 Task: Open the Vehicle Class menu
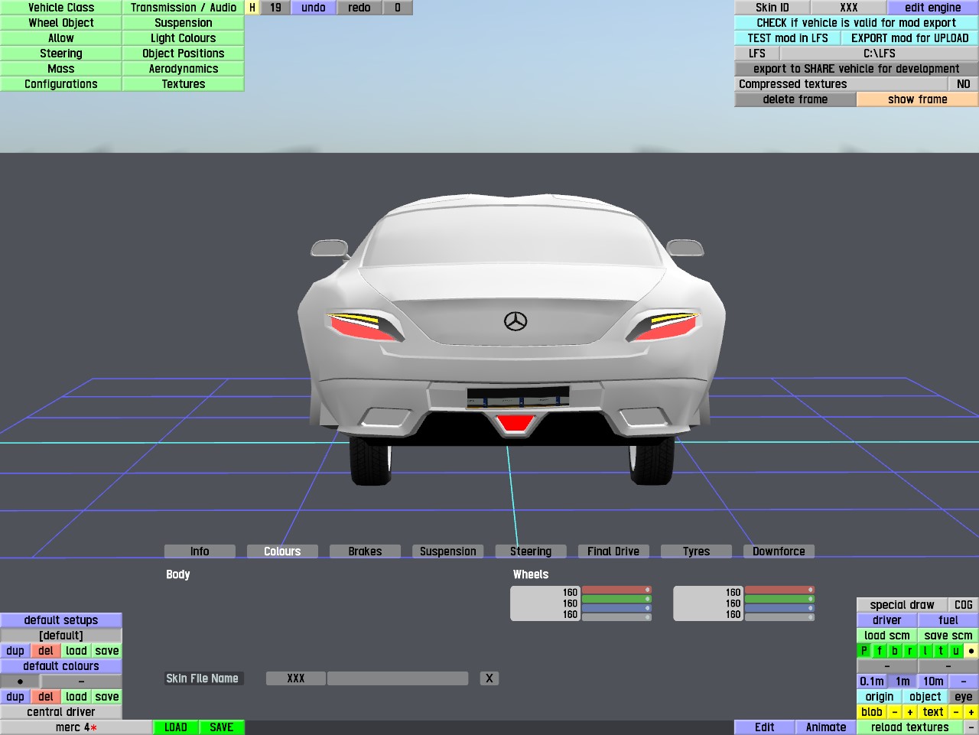pos(61,8)
